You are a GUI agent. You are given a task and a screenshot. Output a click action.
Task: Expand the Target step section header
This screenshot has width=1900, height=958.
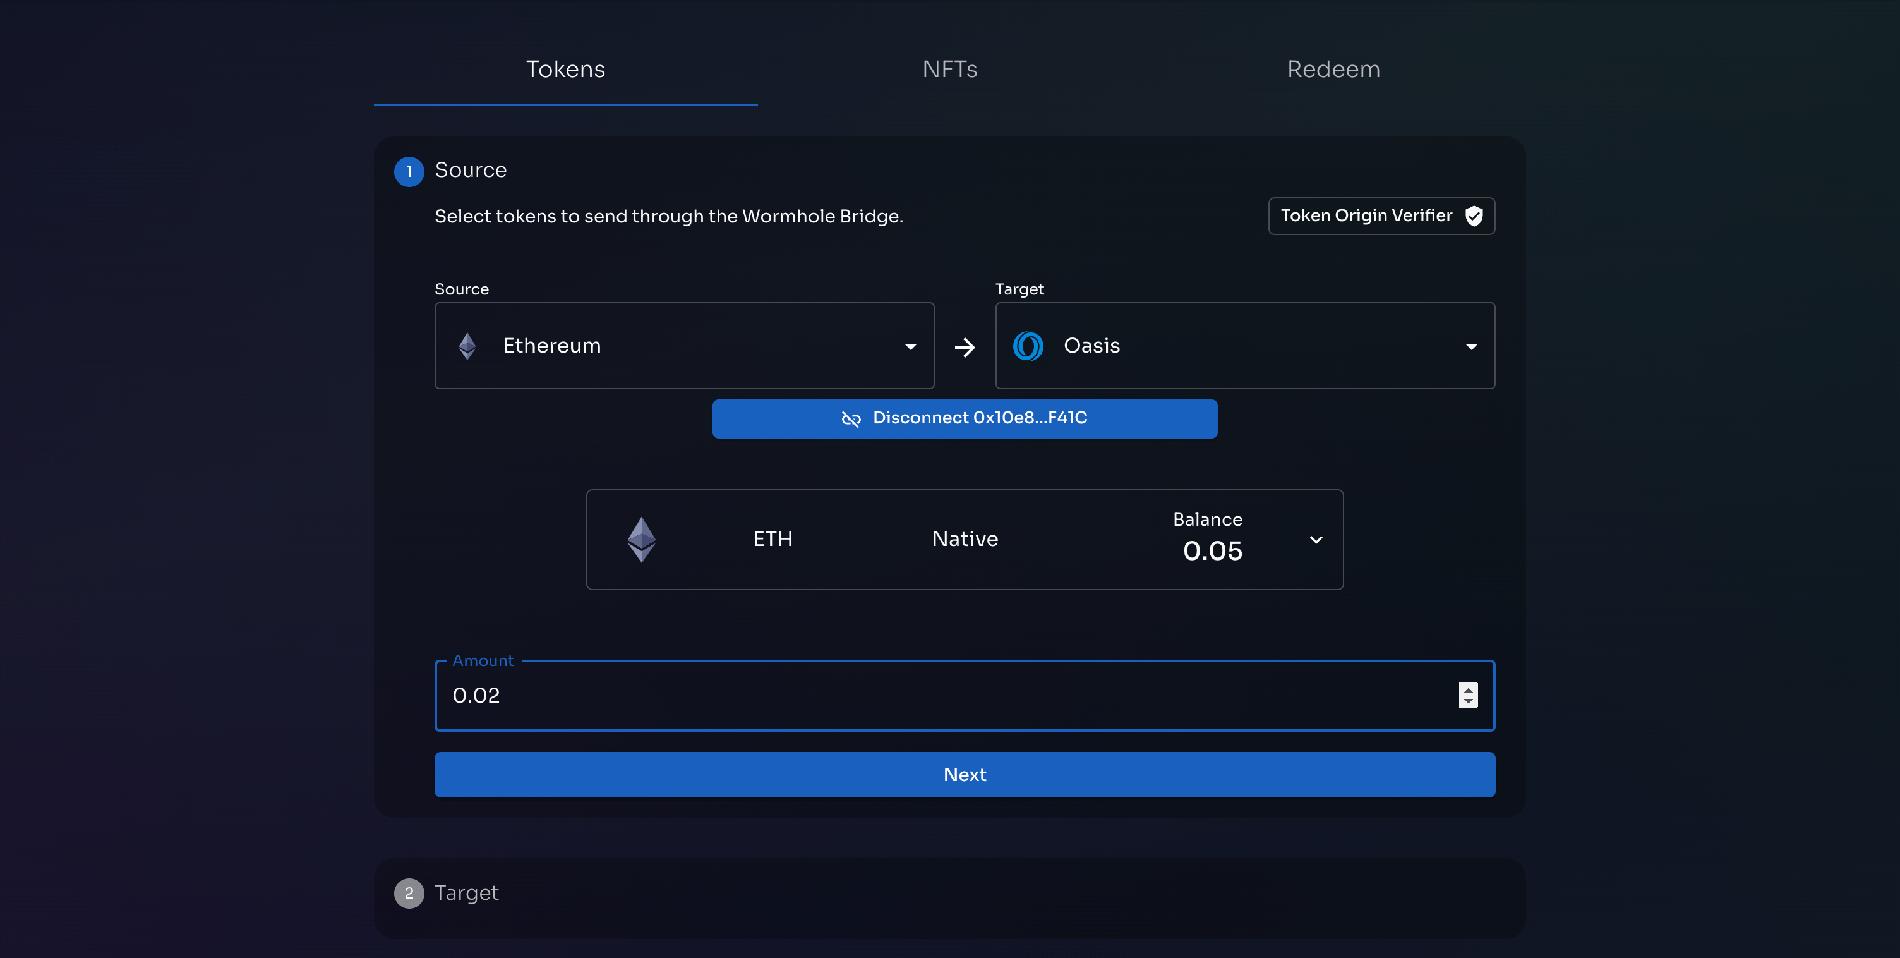(x=466, y=893)
